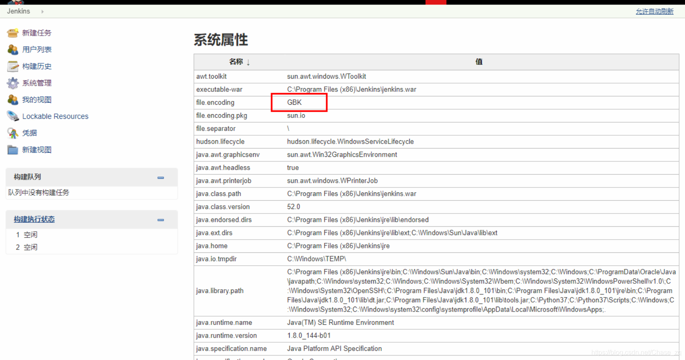This screenshot has width=685, height=360.
Task: Open the 构建历史 link
Action: (x=37, y=66)
